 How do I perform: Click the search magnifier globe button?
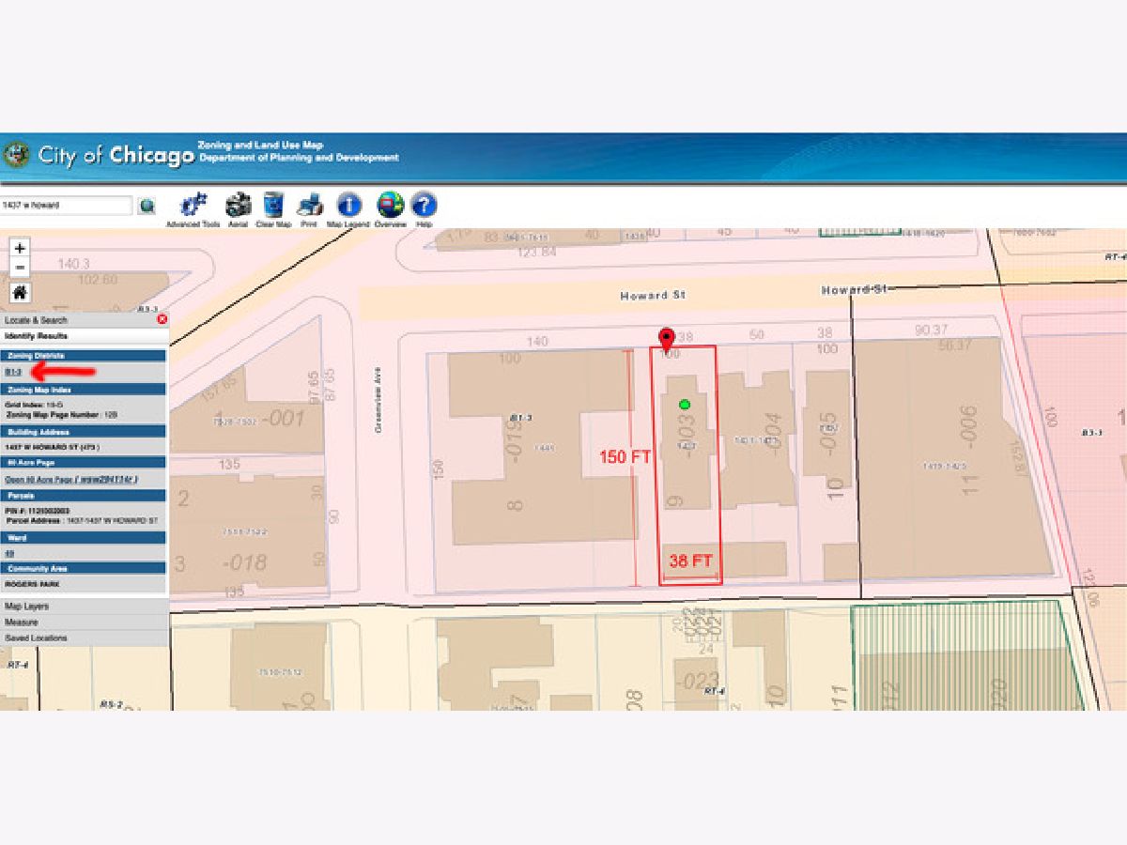[147, 206]
